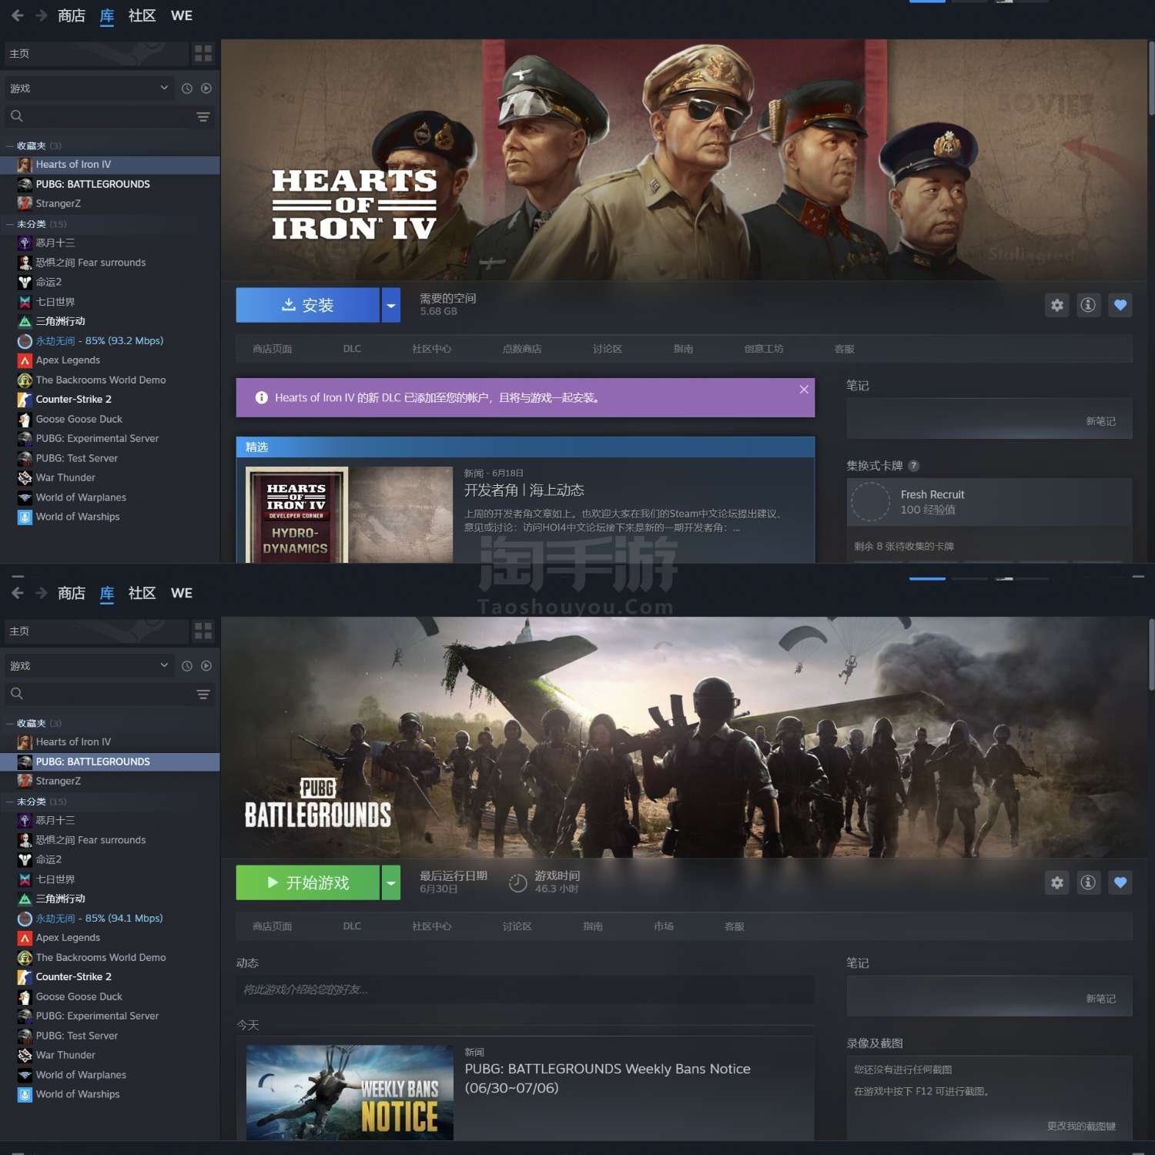1155x1155 pixels.
Task: Open grid collections view icon in bottom window
Action: [x=203, y=631]
